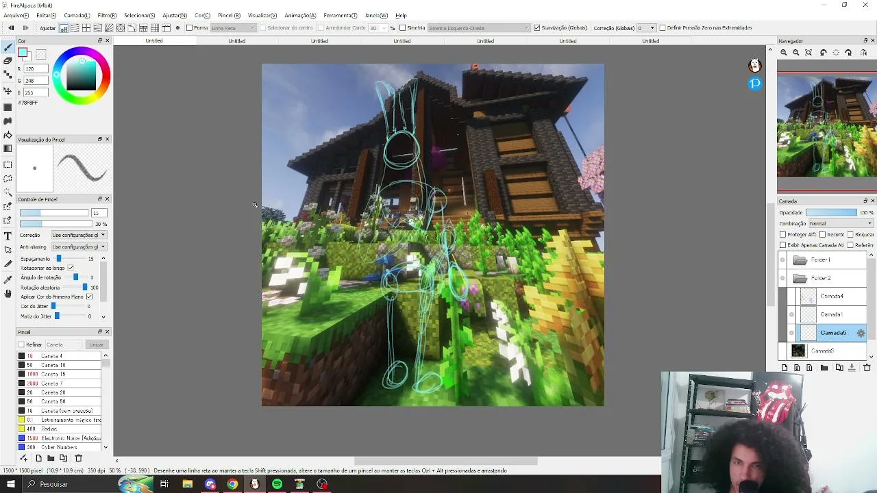
Task: Open the Correção dropdown in brush control
Action: [79, 235]
